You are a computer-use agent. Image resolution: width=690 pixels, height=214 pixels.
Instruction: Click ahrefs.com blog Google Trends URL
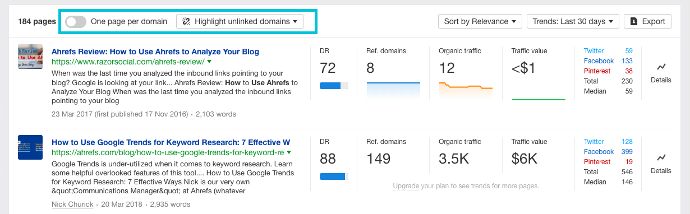point(167,152)
